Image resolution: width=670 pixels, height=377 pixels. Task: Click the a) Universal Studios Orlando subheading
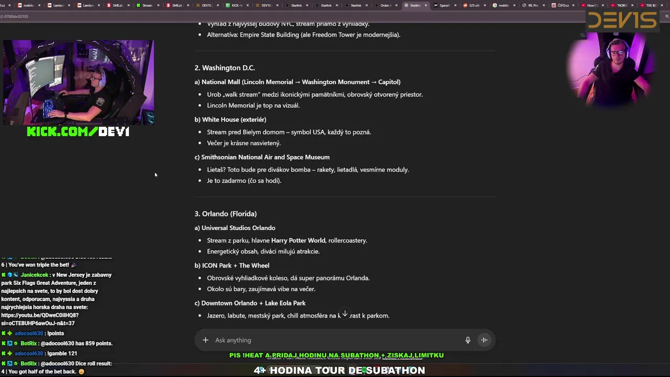[x=234, y=228]
